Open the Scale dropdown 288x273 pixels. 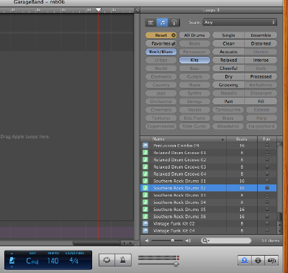(240, 22)
